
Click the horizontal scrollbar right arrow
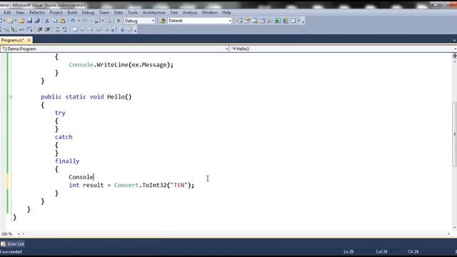448,234
